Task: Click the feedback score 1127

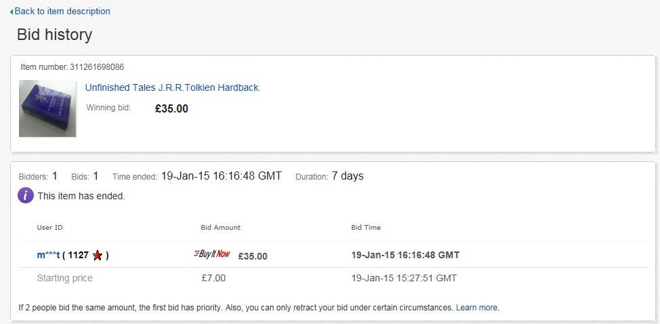Action: pyautogui.click(x=79, y=256)
